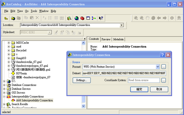The width and height of the screenshot is (184, 115).
Task: Click the dialog's question mark help button
Action: point(162,55)
